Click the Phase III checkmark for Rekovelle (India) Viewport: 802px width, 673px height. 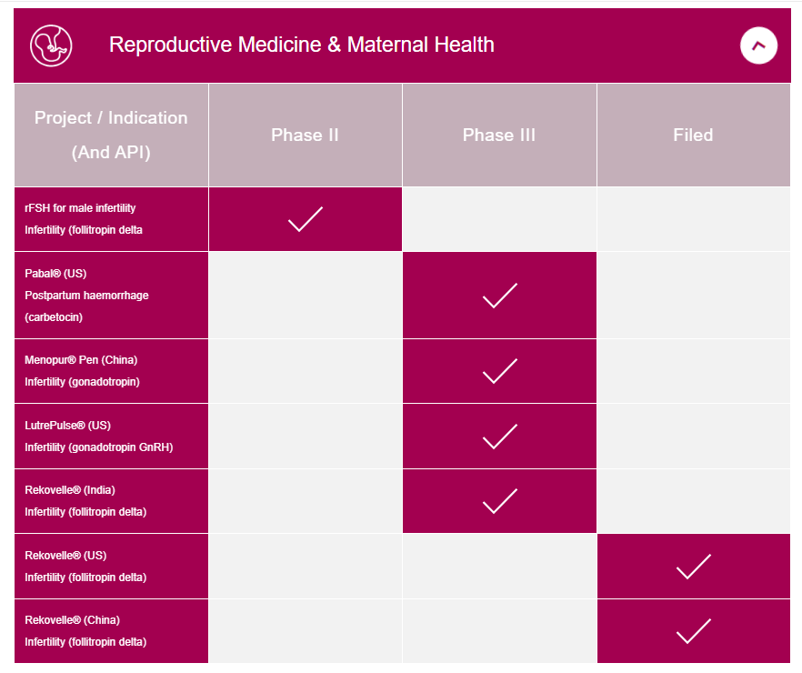tap(499, 501)
